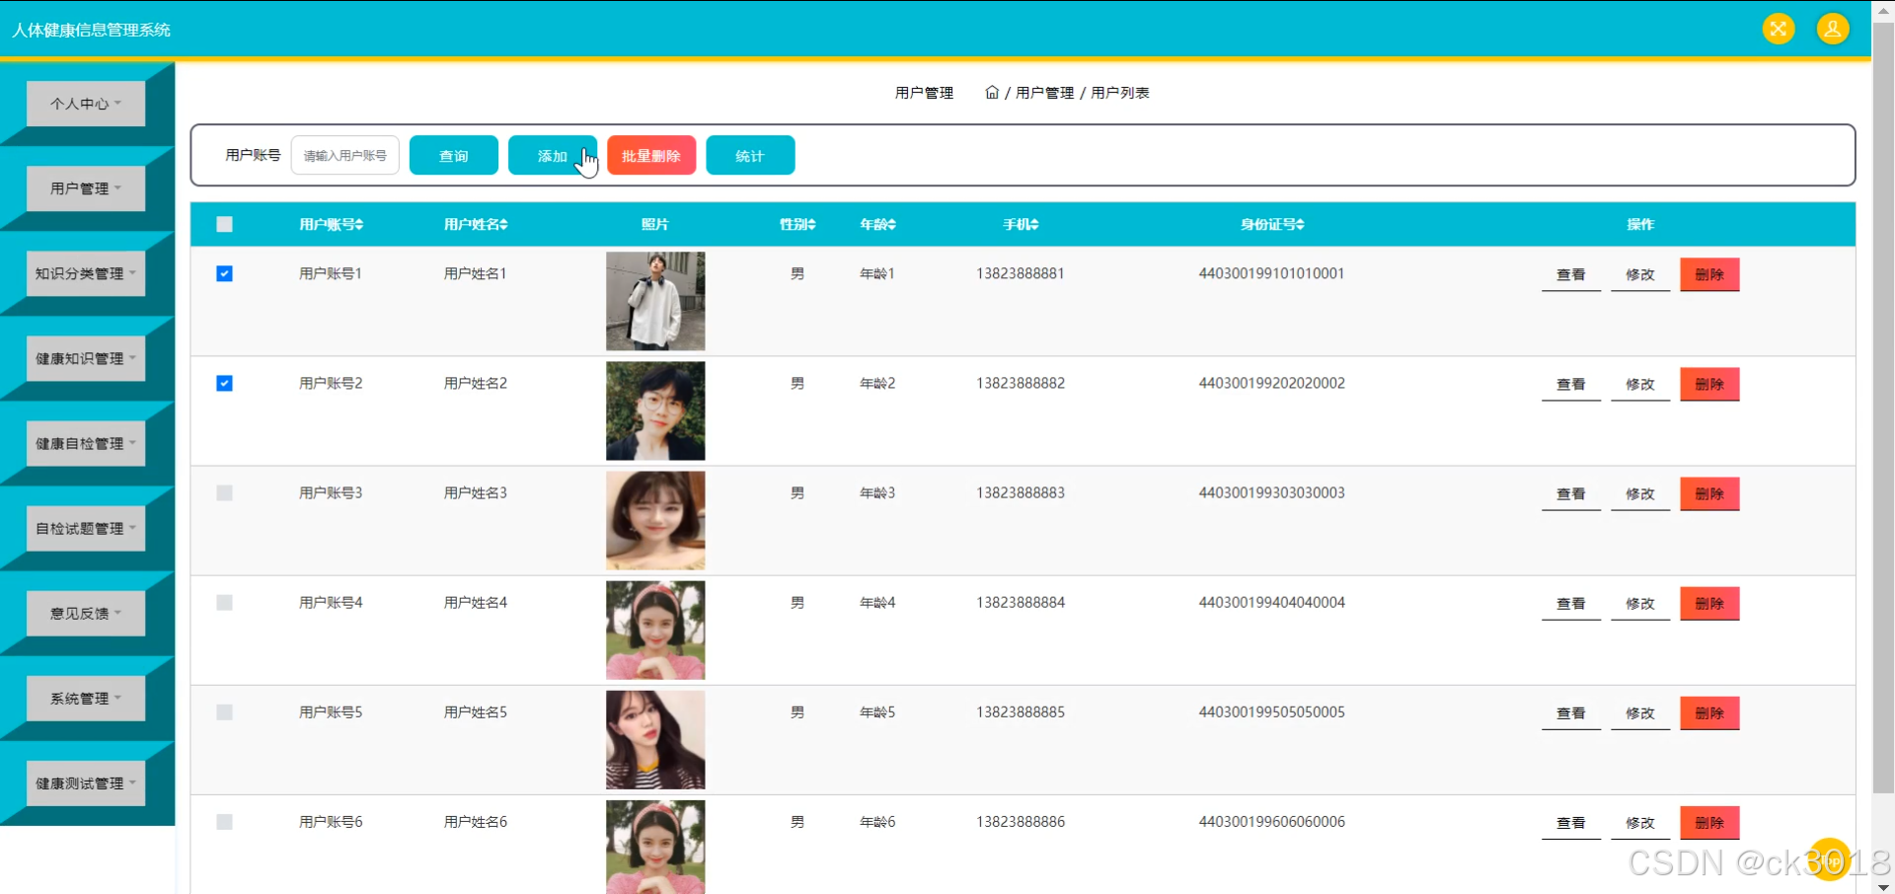Expand the 健康测试管理 sidebar menu
Screen dimensions: 1895x894
pos(86,782)
